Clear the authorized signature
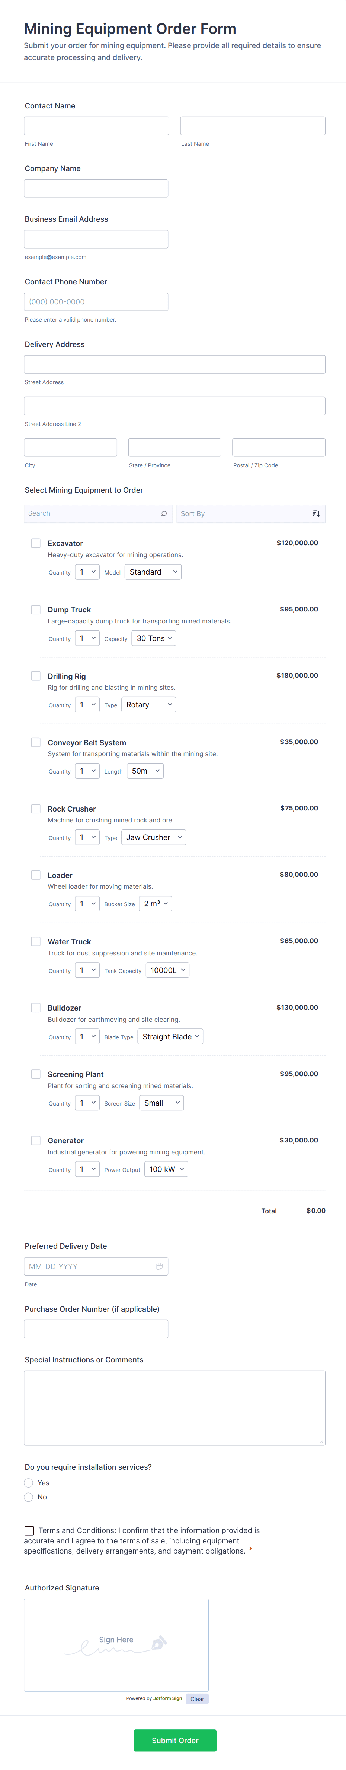Screen dimensions: 346x1770 [x=197, y=1698]
